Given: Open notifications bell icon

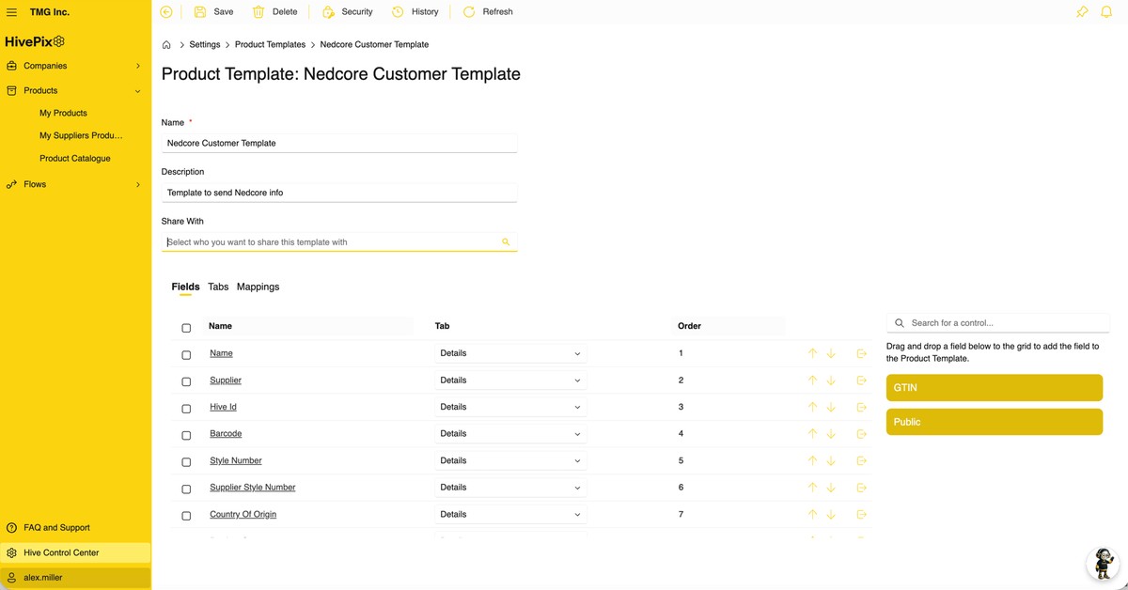Looking at the screenshot, I should (x=1106, y=12).
